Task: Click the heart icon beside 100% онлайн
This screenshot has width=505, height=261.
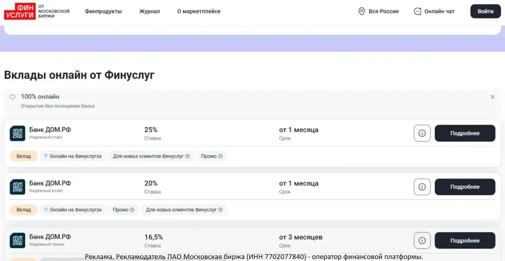Action: click(13, 97)
